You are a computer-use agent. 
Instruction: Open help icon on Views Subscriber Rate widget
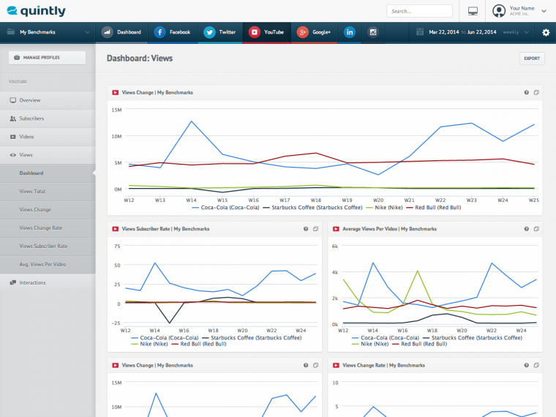(x=306, y=229)
